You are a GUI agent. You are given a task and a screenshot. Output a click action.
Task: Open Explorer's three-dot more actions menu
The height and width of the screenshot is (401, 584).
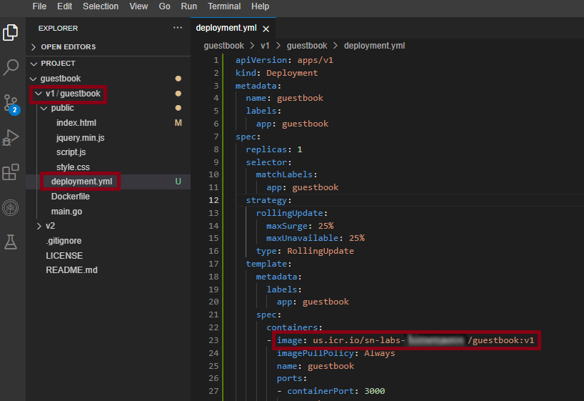[x=178, y=28]
